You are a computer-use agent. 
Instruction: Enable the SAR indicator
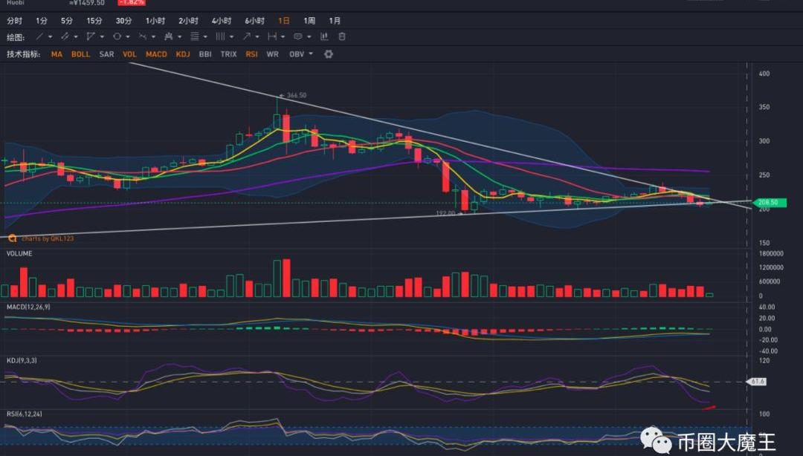(106, 54)
